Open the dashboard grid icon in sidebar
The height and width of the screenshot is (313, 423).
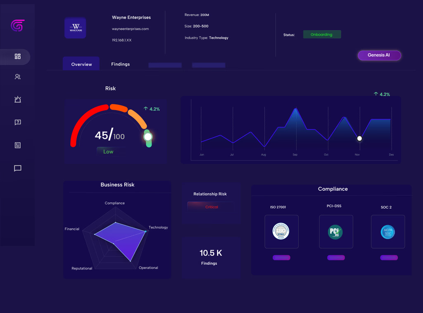point(17,57)
